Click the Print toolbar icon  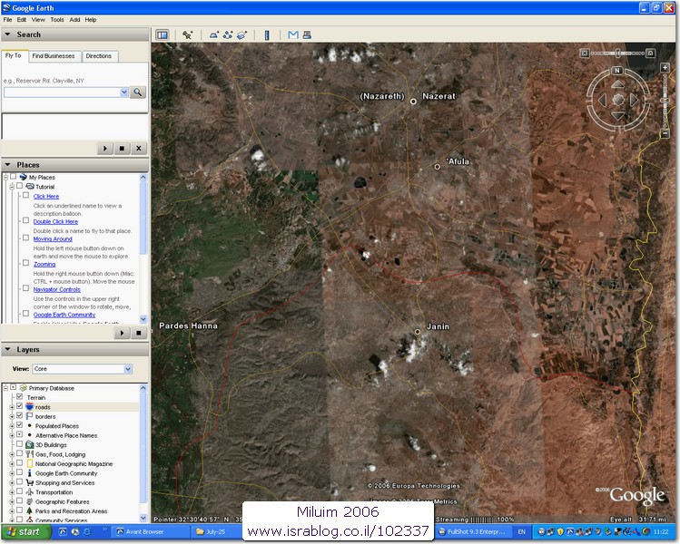pyautogui.click(x=307, y=34)
